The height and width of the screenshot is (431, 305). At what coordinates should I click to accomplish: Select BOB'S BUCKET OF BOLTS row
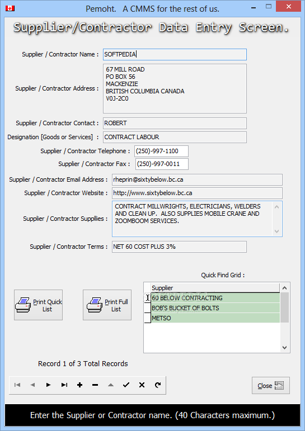pos(215,308)
